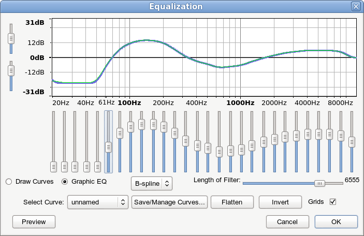Click the EQ slider handle under 40Hz
The image size is (364, 236).
(x=86, y=167)
